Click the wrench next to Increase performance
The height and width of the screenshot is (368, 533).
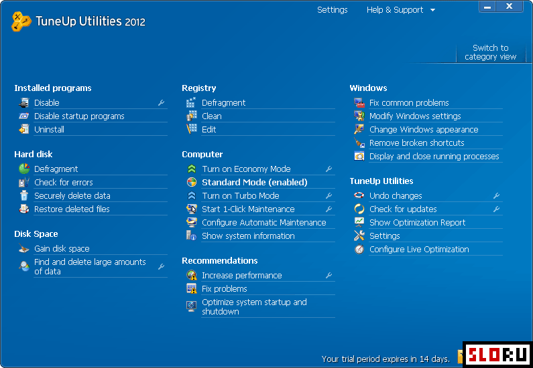[x=329, y=275]
